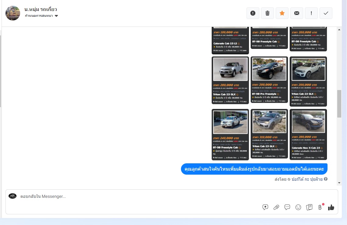The image size is (347, 225).
Task: Click the Baht payment request icon
Action: click(x=320, y=207)
